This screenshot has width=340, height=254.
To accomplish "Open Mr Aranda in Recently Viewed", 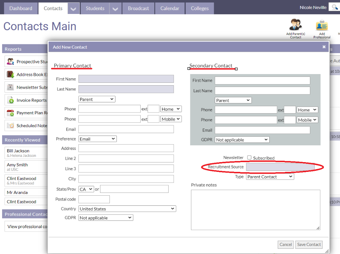I will [x=17, y=192].
